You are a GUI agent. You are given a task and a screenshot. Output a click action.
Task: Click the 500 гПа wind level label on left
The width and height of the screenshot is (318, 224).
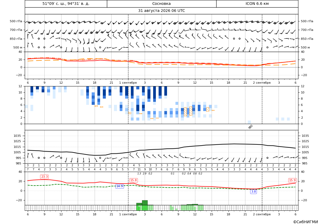coord(16,21)
